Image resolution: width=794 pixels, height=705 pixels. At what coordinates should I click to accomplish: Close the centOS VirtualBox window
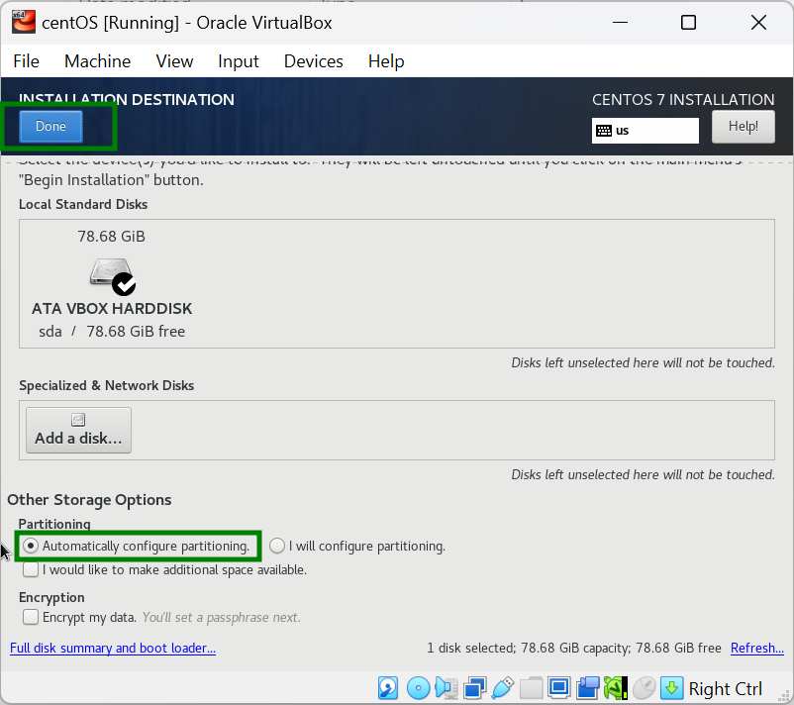pyautogui.click(x=758, y=23)
